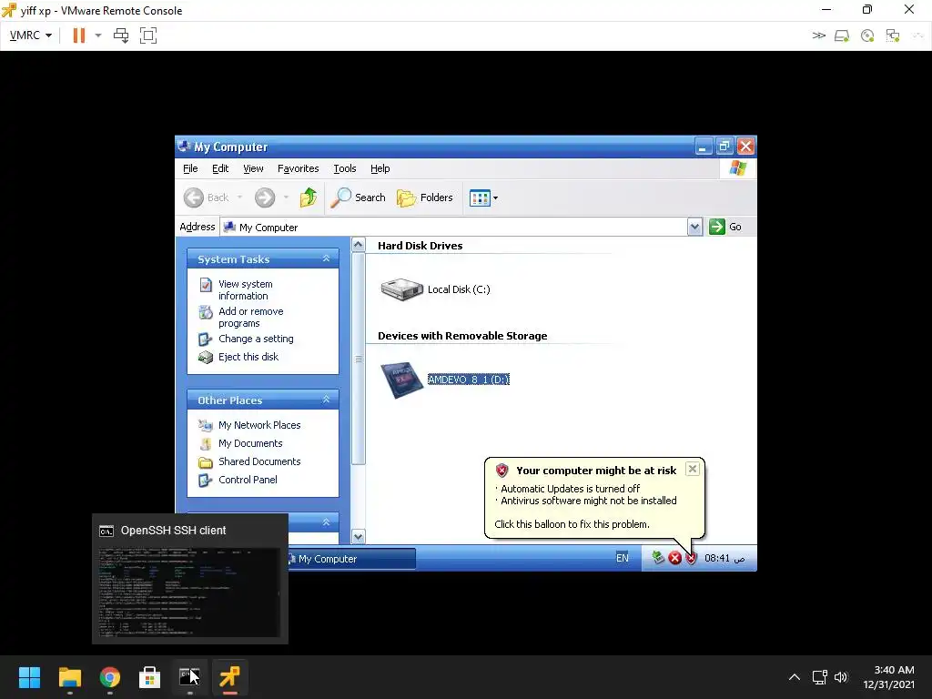Image resolution: width=932 pixels, height=699 pixels.
Task: Open the Views dropdown button
Action: (x=484, y=198)
